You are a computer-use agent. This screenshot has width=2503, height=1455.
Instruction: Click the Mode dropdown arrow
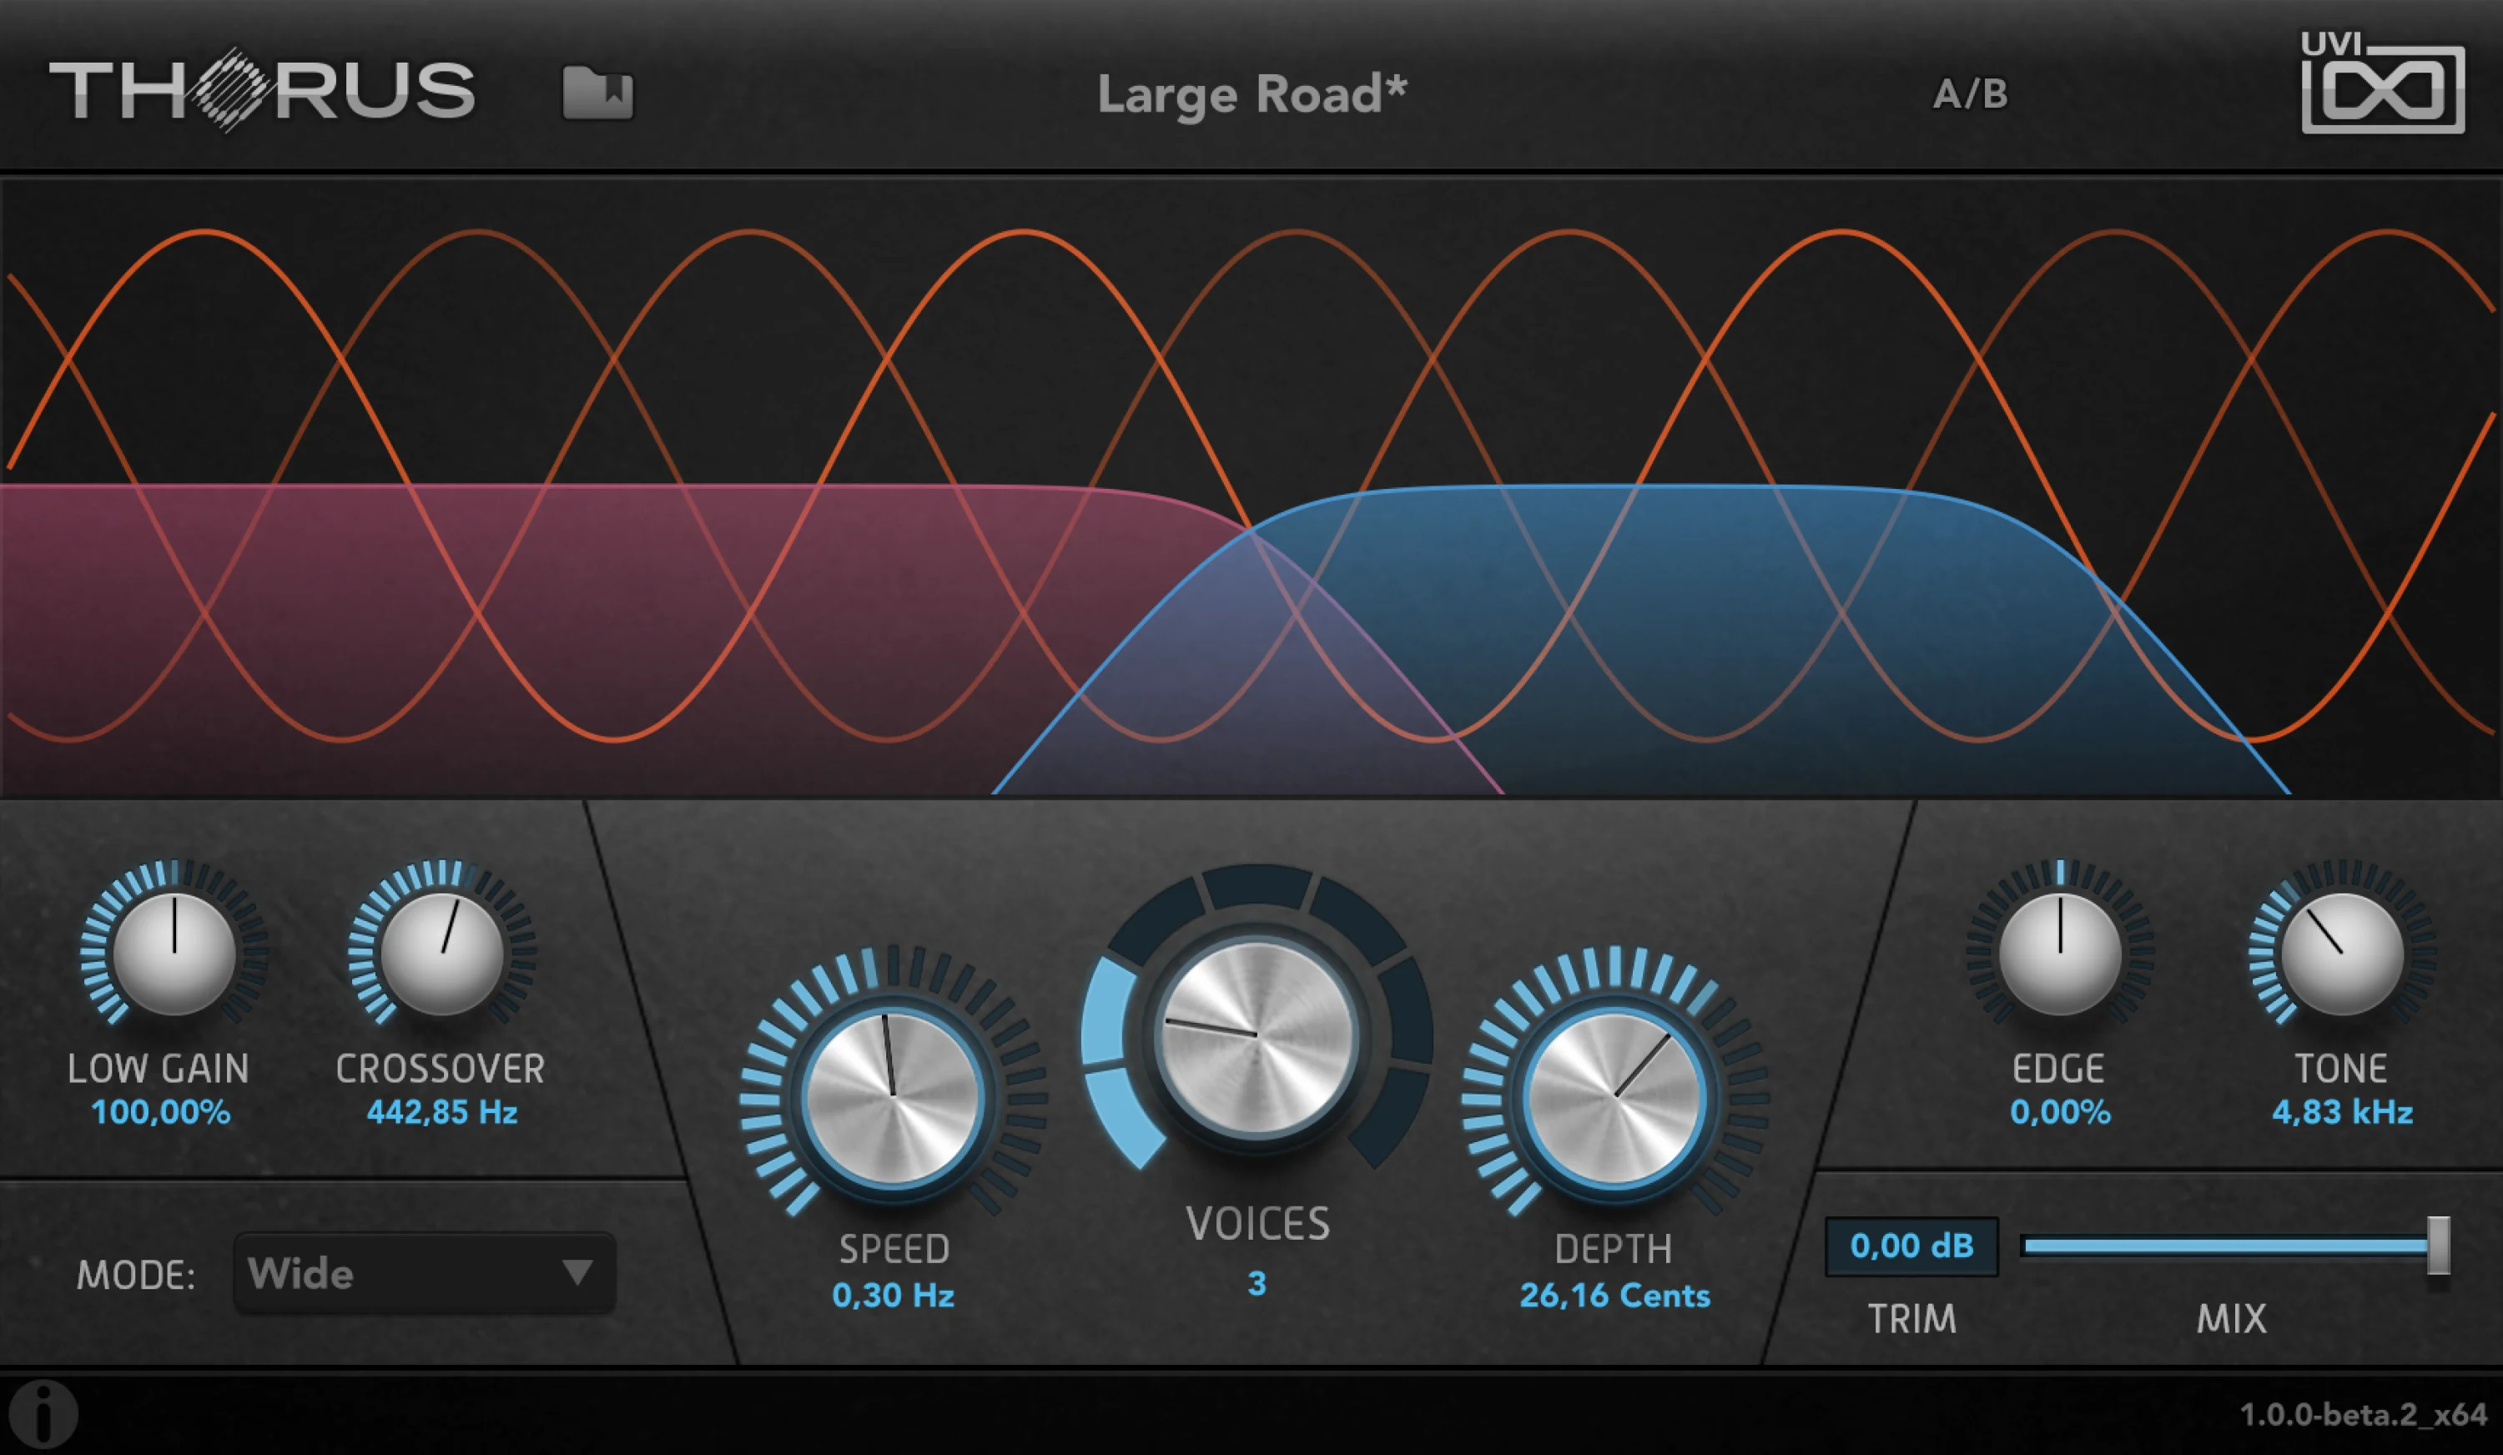tap(577, 1272)
